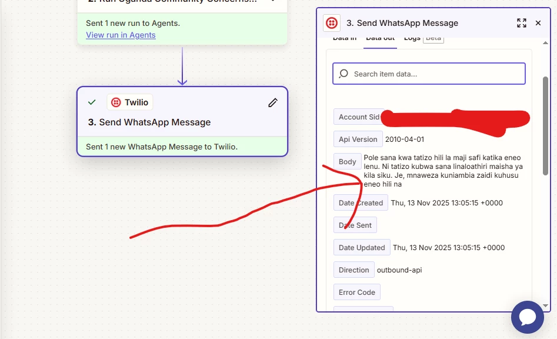This screenshot has width=557, height=339.
Task: Click the Sent 1 new WhatsApp Message status
Action: 162,147
